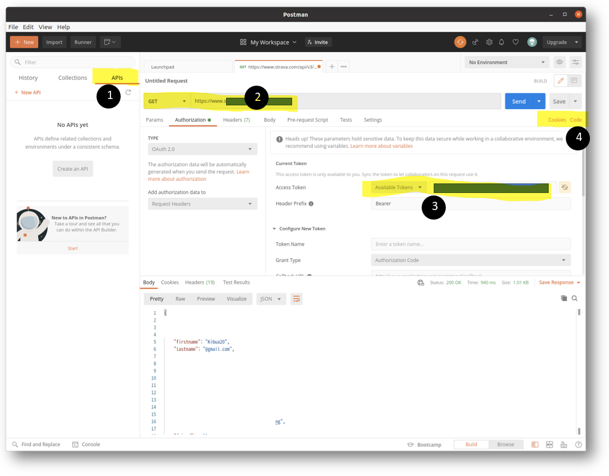The height and width of the screenshot is (476, 609).
Task: Switch to the Collections tab
Action: [x=72, y=77]
